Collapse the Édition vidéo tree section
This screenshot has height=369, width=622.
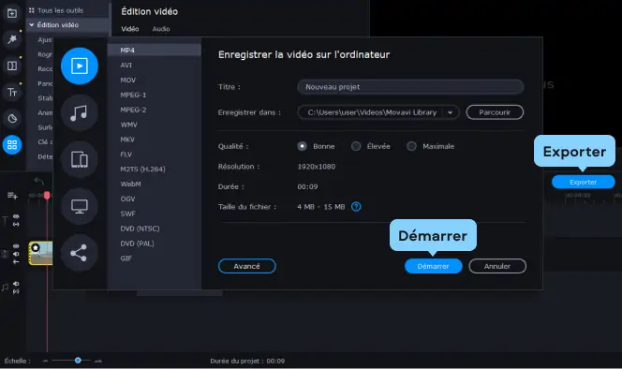point(31,24)
